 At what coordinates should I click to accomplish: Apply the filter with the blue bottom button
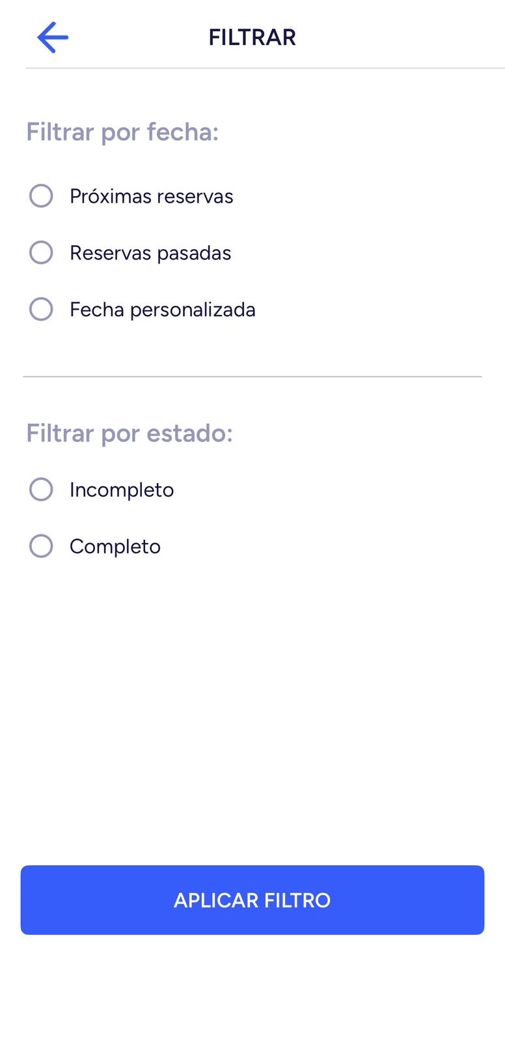click(252, 900)
